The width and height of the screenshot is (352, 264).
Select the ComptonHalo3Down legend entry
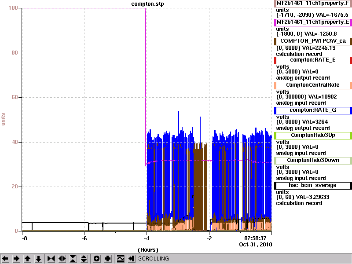coord(313,161)
